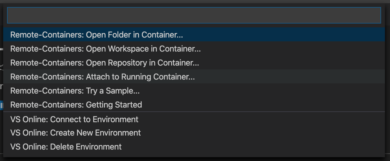Viewport: 390px width, 161px height.
Task: Select VS Online: Delete Environment
Action: (x=66, y=147)
